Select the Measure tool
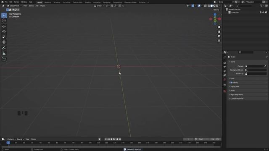 (4, 53)
